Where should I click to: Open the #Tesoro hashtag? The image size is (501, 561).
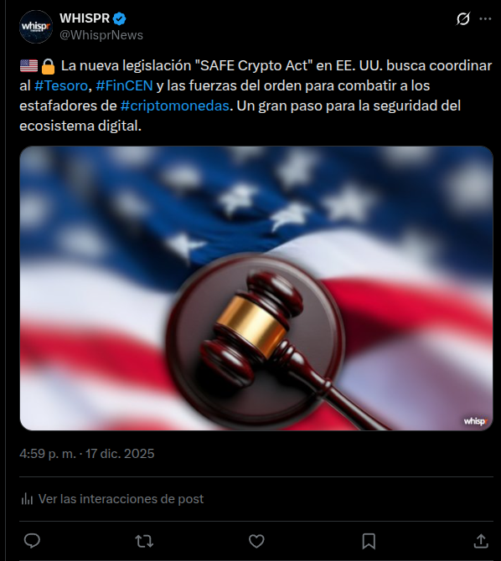tap(61, 85)
